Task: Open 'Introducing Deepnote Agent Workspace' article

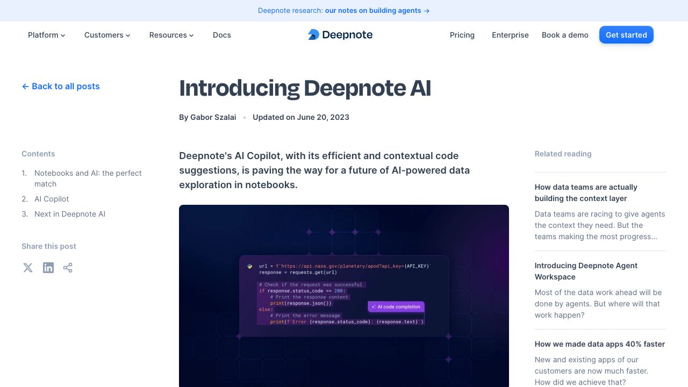Action: 586,271
